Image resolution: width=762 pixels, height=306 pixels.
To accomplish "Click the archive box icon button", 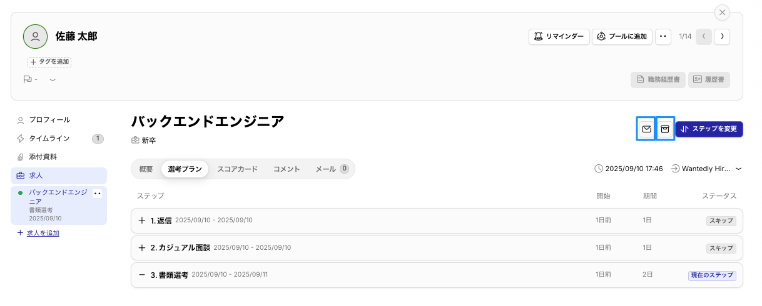I will point(665,129).
